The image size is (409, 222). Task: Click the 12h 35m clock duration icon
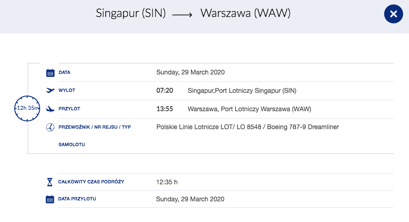tap(27, 108)
